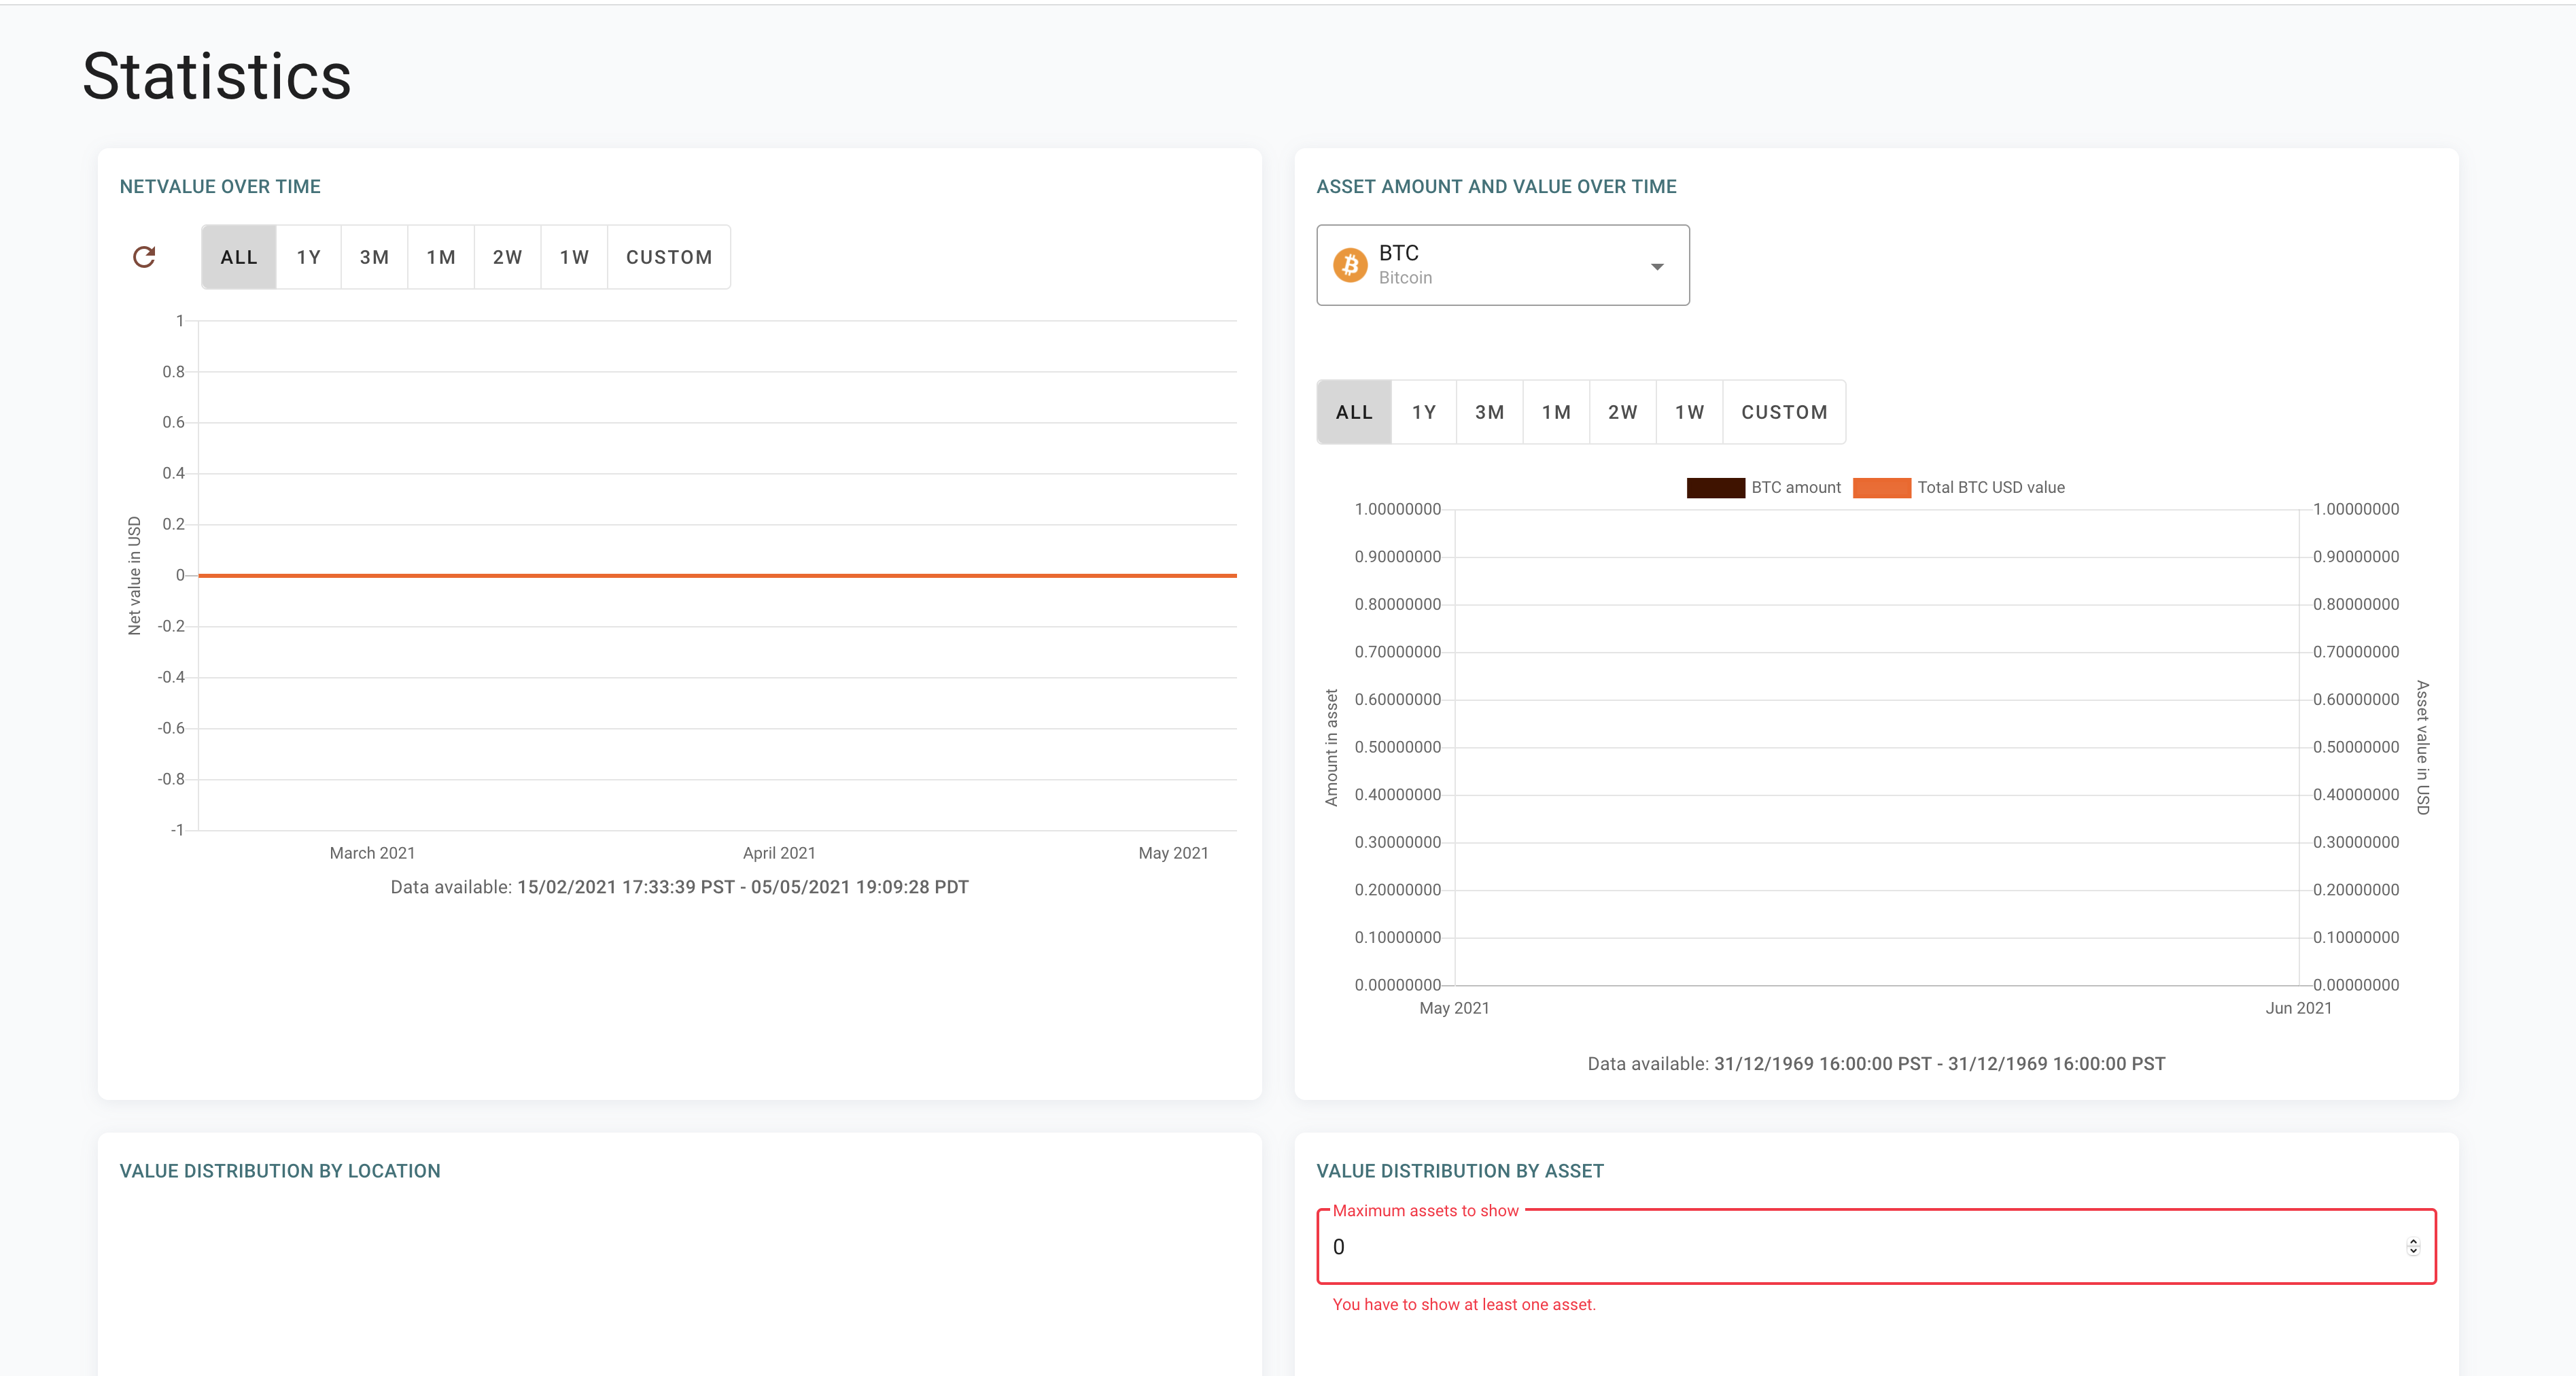Click ASSET AMOUNT AND VALUE OVER TIME title
Screen dimensions: 2576x1376
[x=1496, y=187]
